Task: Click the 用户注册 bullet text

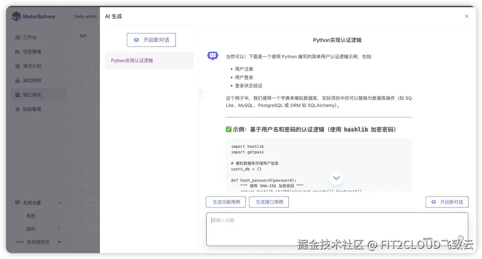Action: [x=244, y=69]
